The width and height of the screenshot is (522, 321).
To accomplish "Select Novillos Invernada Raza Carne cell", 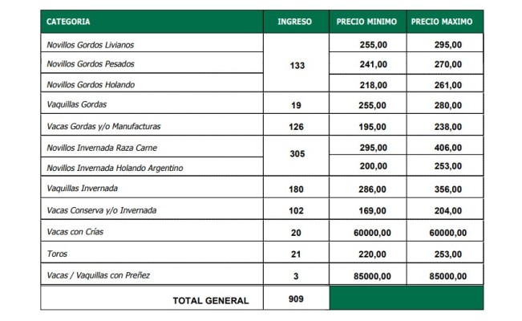I will click(101, 148).
